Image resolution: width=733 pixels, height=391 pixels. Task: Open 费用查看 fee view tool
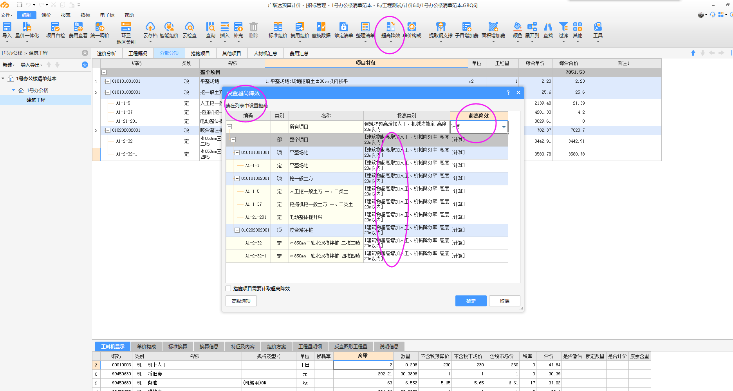(x=78, y=30)
